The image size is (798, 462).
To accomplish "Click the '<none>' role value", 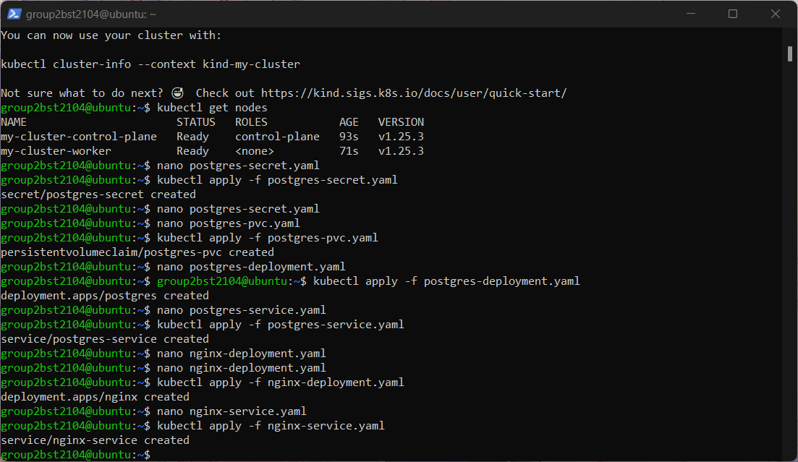I will 255,151.
